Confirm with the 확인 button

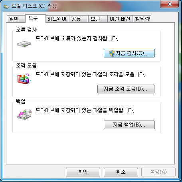[x=83, y=172]
